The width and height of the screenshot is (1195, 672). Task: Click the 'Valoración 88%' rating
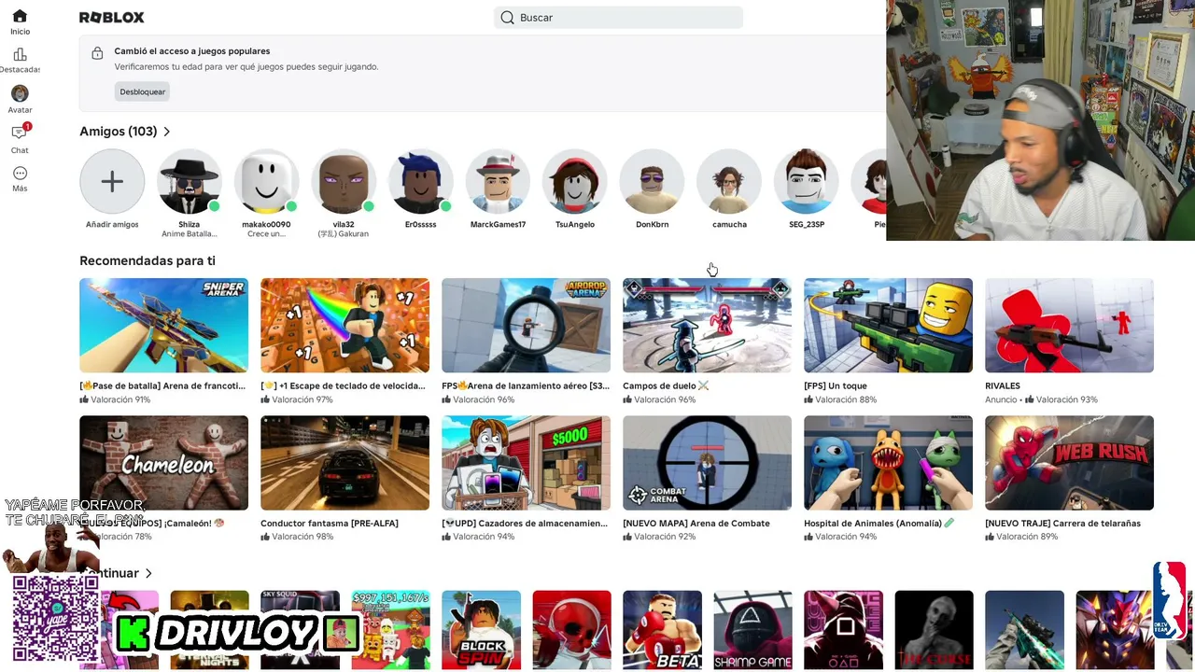coord(840,399)
